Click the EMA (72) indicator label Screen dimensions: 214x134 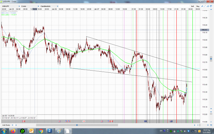tap(9, 13)
